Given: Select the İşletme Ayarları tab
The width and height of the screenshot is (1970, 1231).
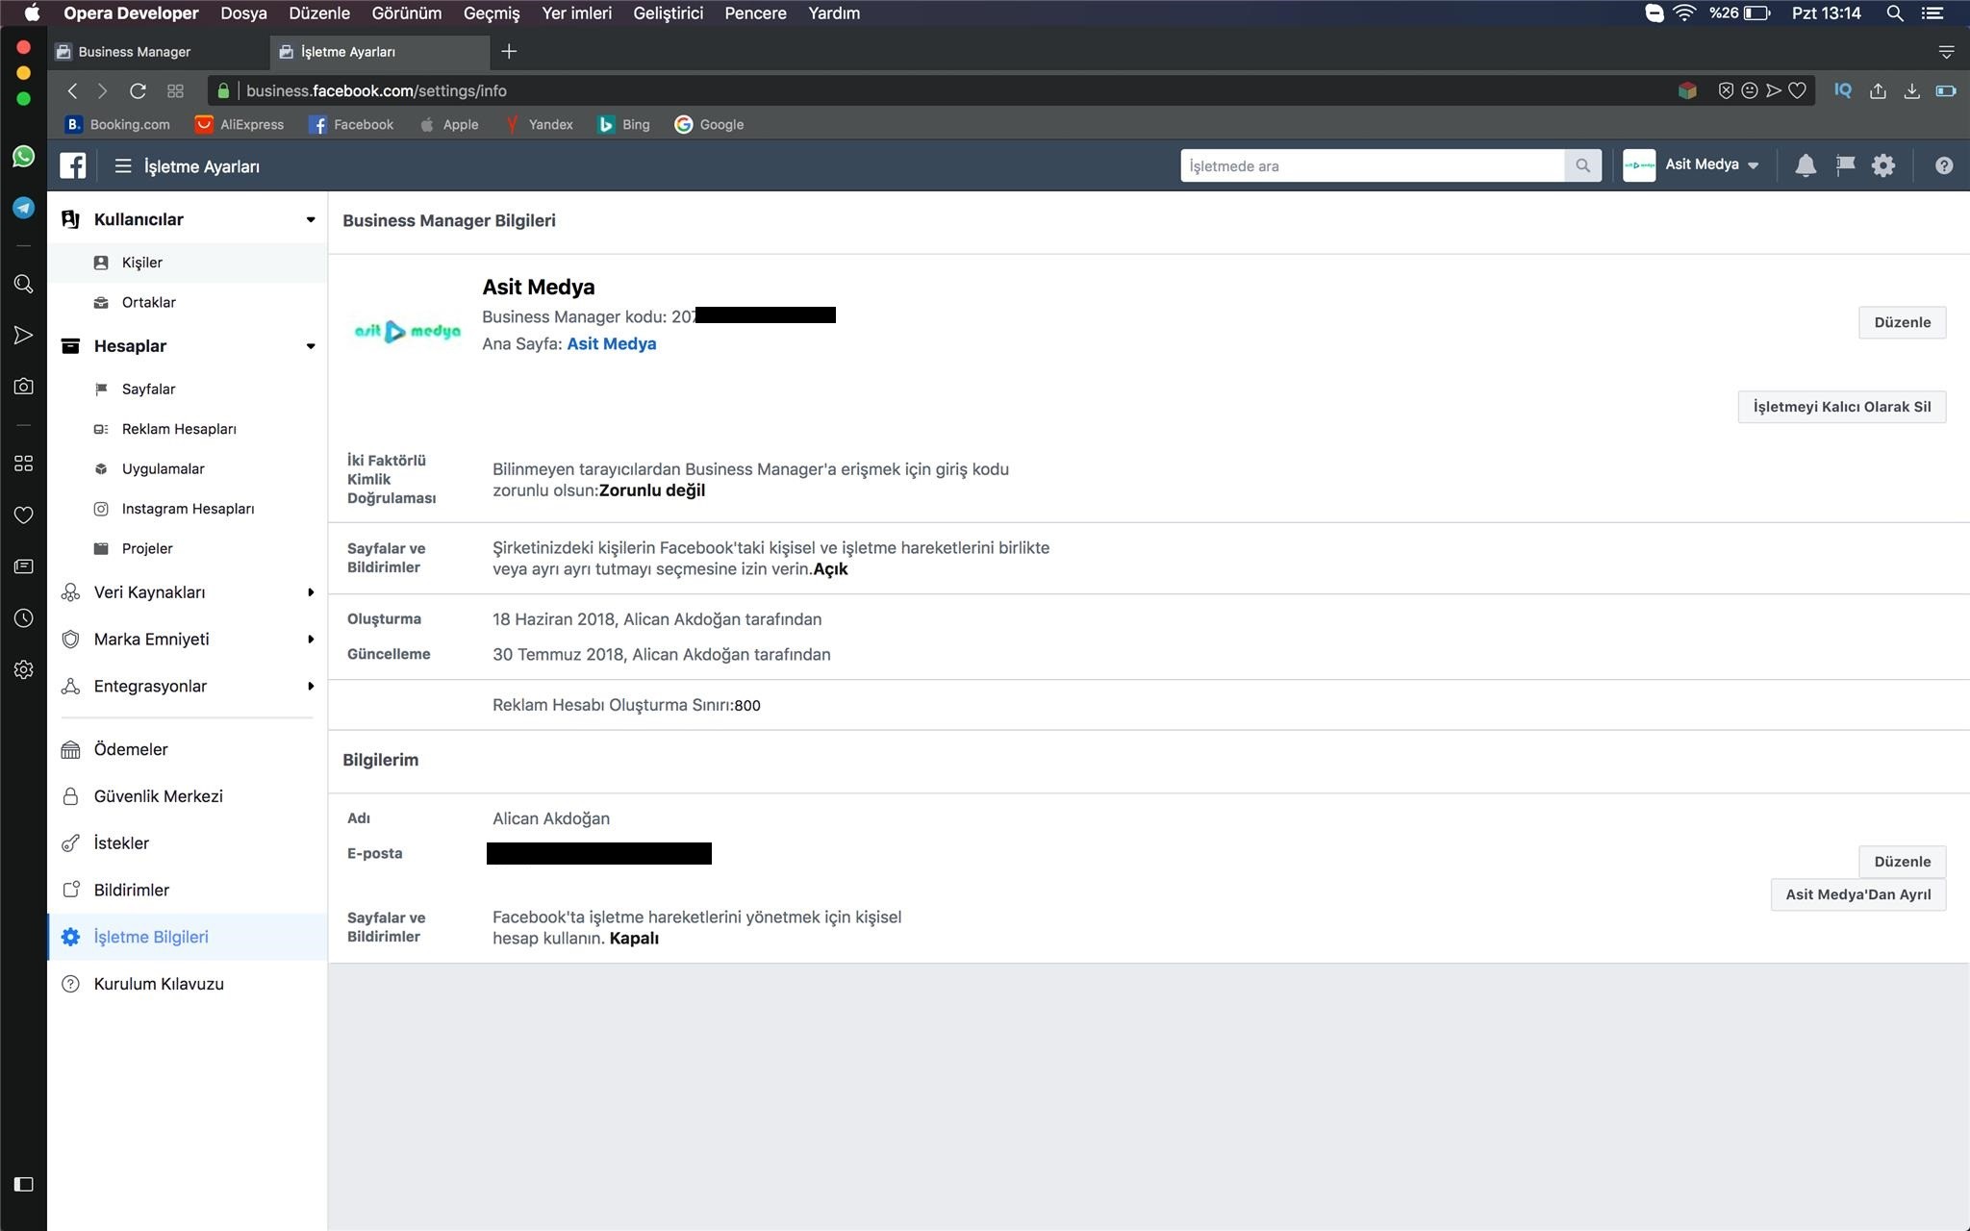Looking at the screenshot, I should click(x=379, y=51).
